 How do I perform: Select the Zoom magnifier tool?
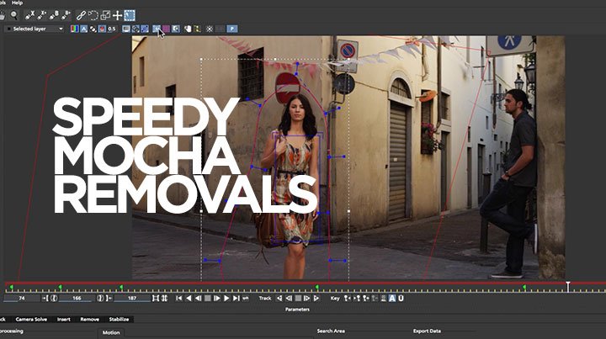coord(14,15)
